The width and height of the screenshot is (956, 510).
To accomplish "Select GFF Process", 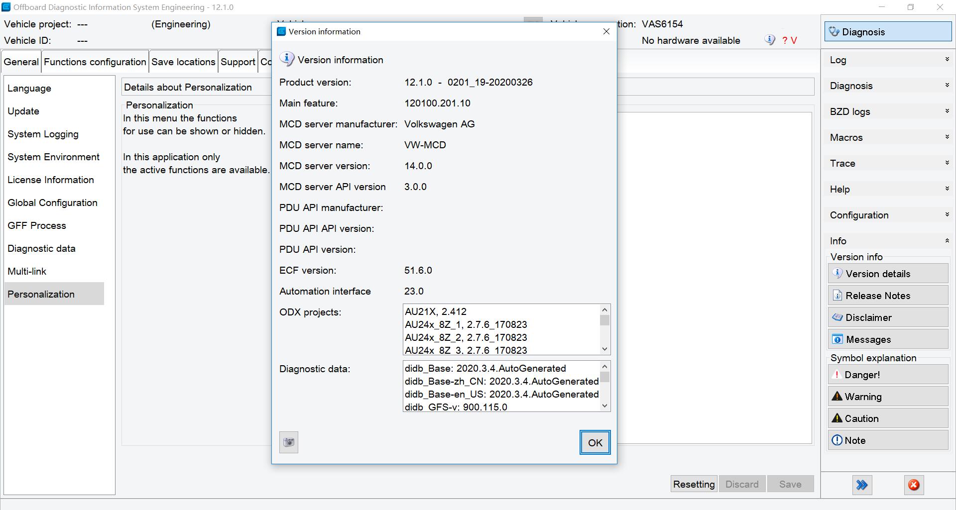I will point(54,225).
